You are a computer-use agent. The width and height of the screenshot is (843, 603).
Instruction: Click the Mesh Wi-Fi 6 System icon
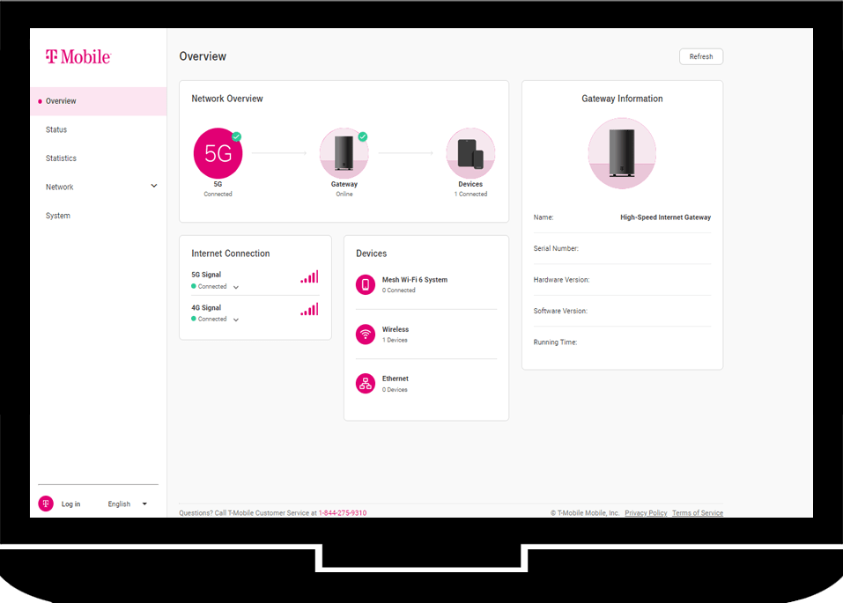(x=366, y=284)
